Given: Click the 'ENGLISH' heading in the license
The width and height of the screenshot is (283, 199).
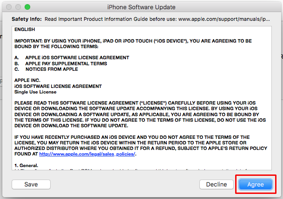Looking at the screenshot, I should click(25, 29).
